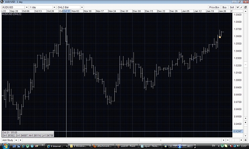Click the media player Stop button in taskbar
249x149 pixels.
coord(171,146)
